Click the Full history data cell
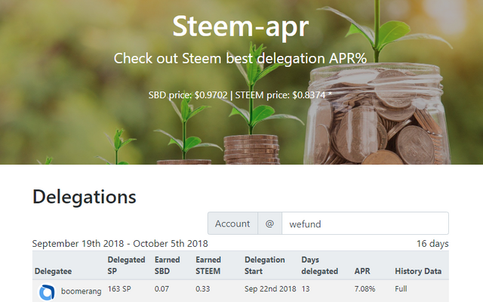This screenshot has width=483, height=302. (x=401, y=288)
